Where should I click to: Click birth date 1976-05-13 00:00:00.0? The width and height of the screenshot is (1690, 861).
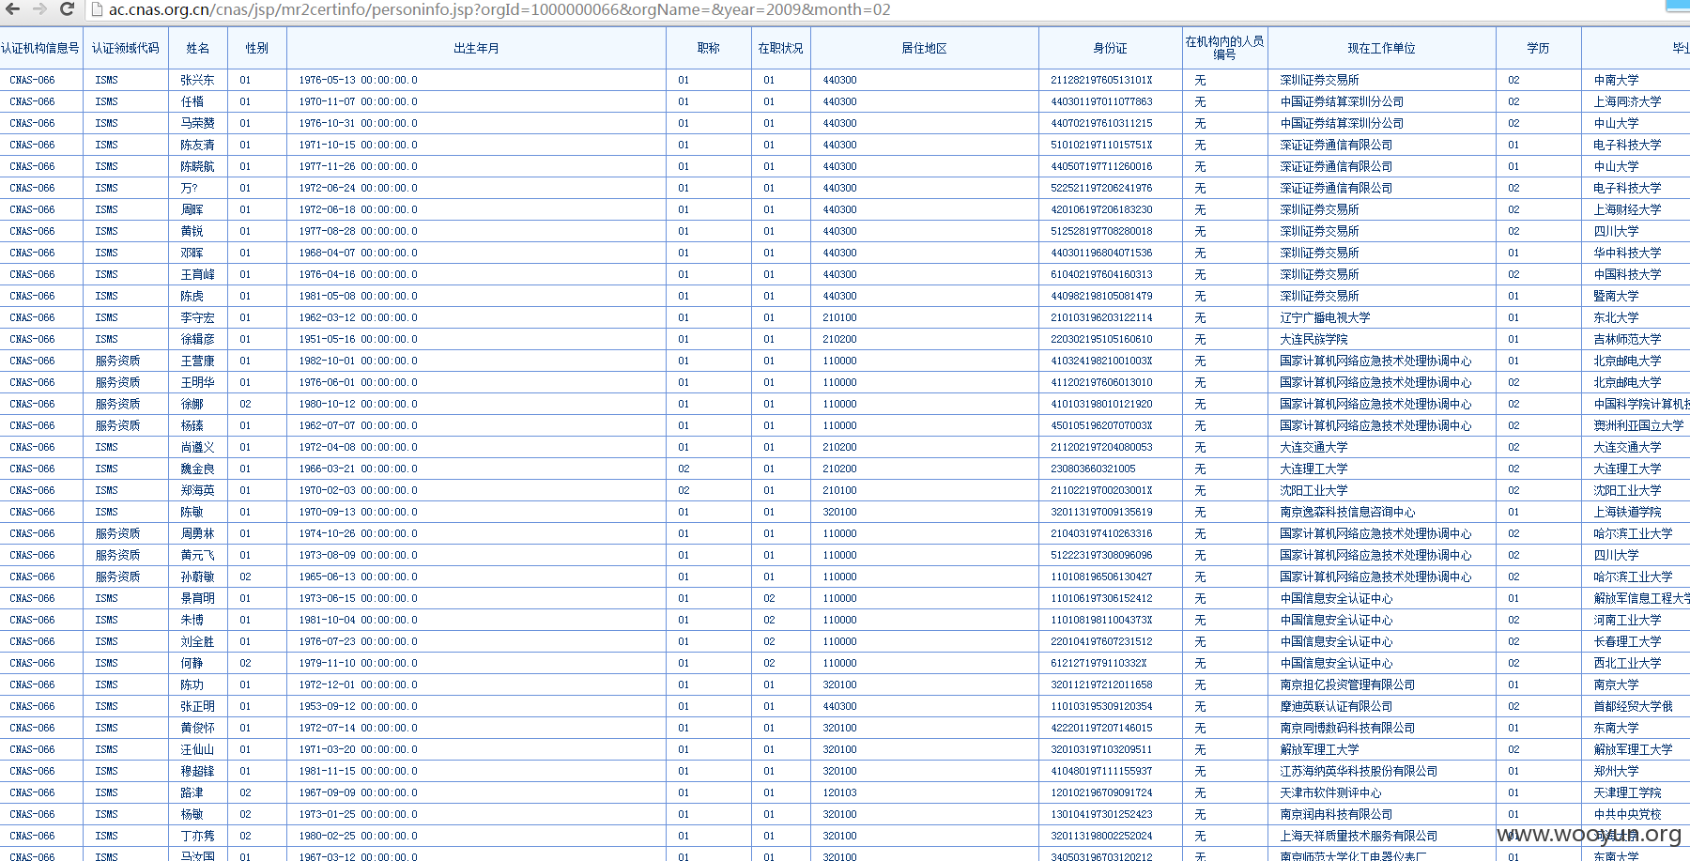pos(359,80)
